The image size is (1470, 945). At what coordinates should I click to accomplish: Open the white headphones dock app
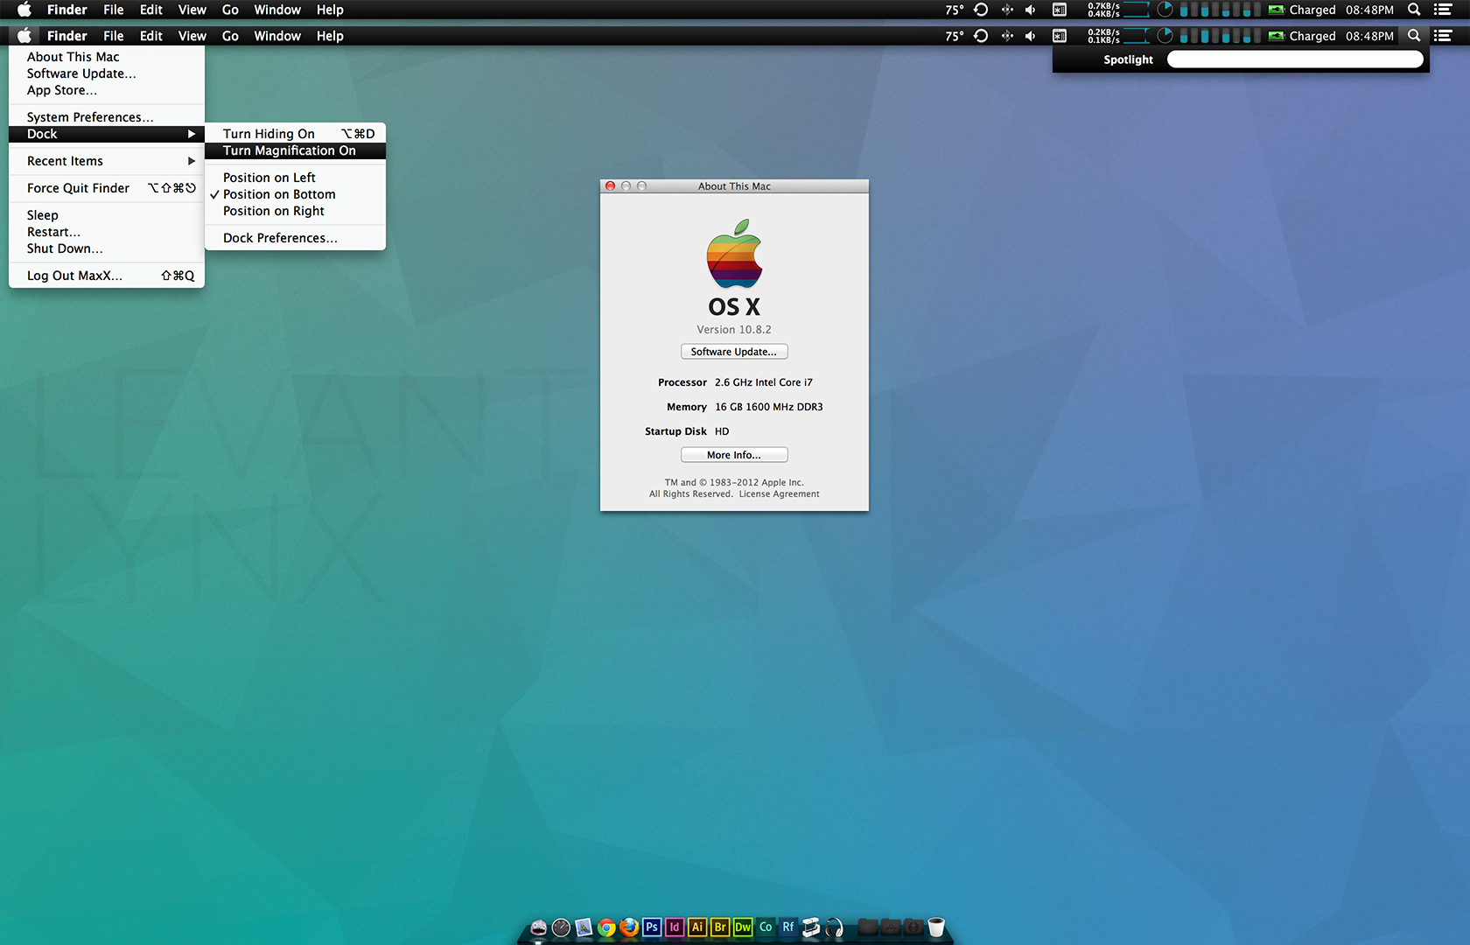835,927
